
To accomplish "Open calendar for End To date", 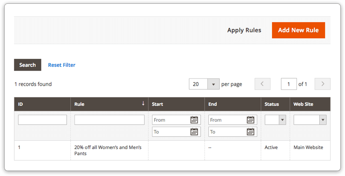I will 251,132.
